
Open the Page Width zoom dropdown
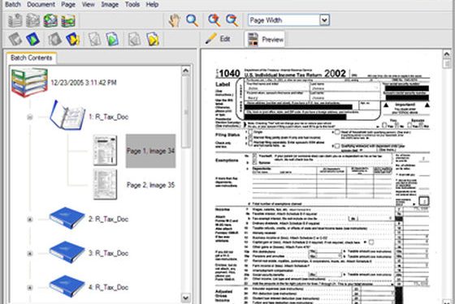pos(324,20)
